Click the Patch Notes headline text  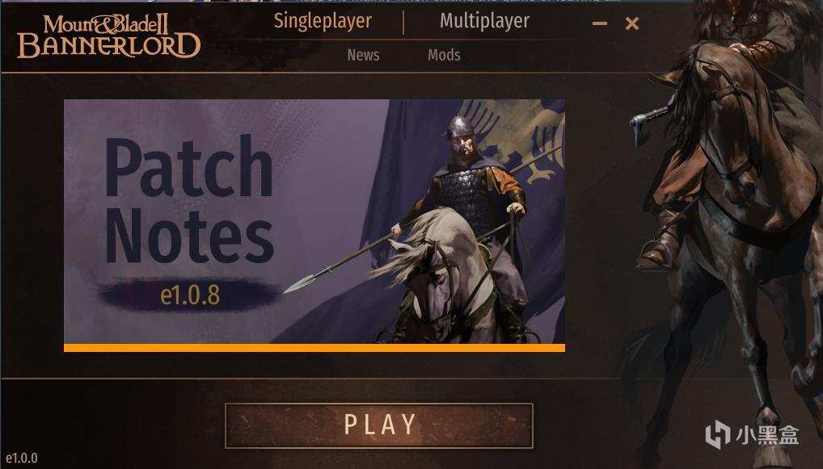[x=189, y=199]
